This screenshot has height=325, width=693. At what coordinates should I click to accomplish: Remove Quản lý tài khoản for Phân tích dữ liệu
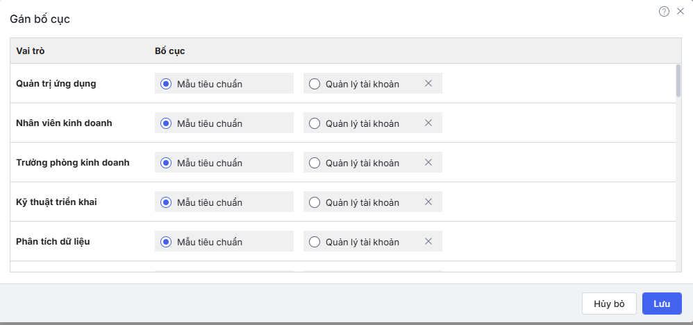[x=428, y=242]
